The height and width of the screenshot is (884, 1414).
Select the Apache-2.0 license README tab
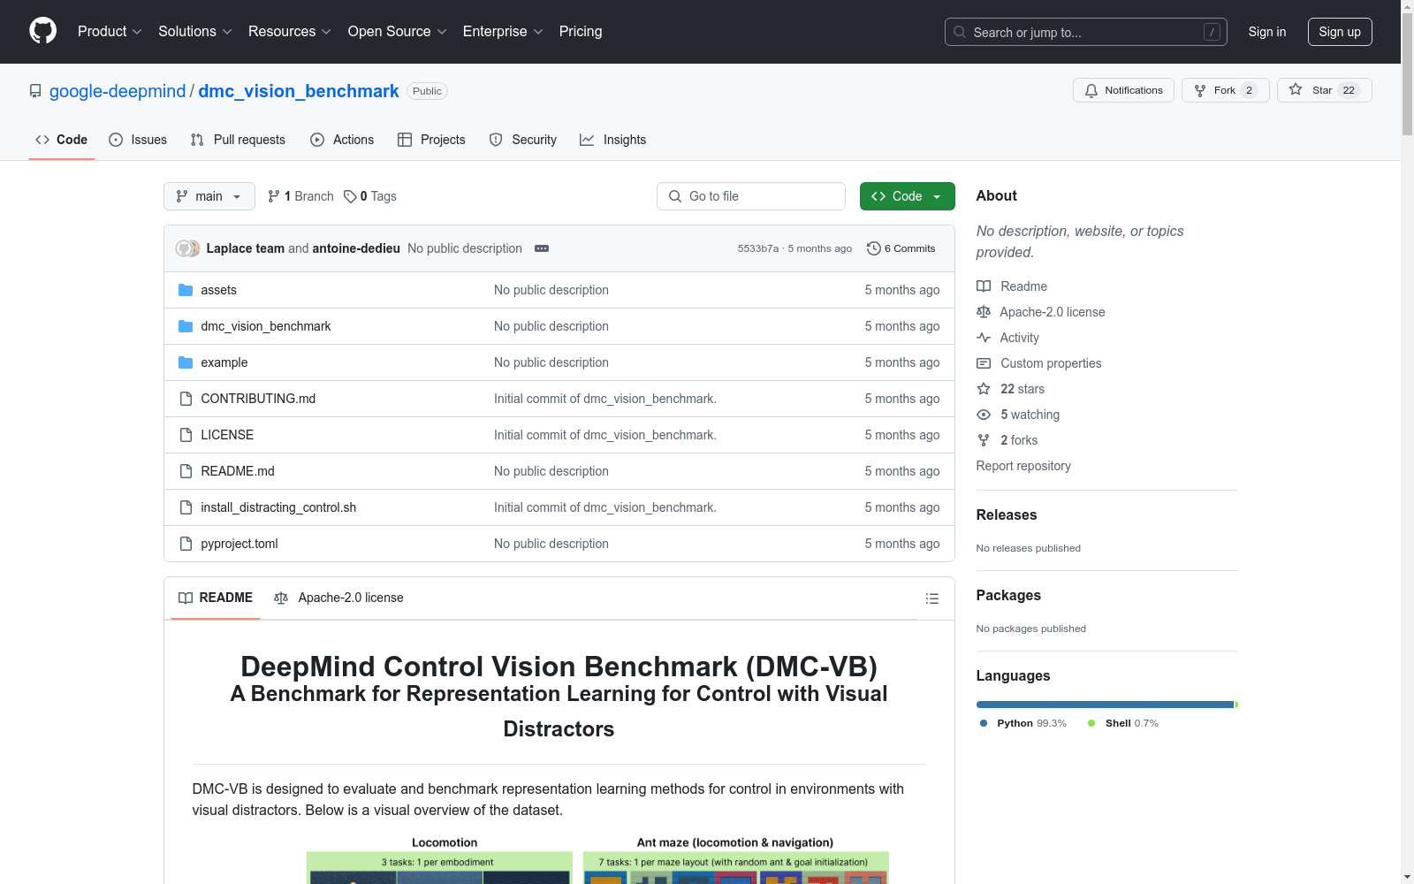tap(338, 598)
